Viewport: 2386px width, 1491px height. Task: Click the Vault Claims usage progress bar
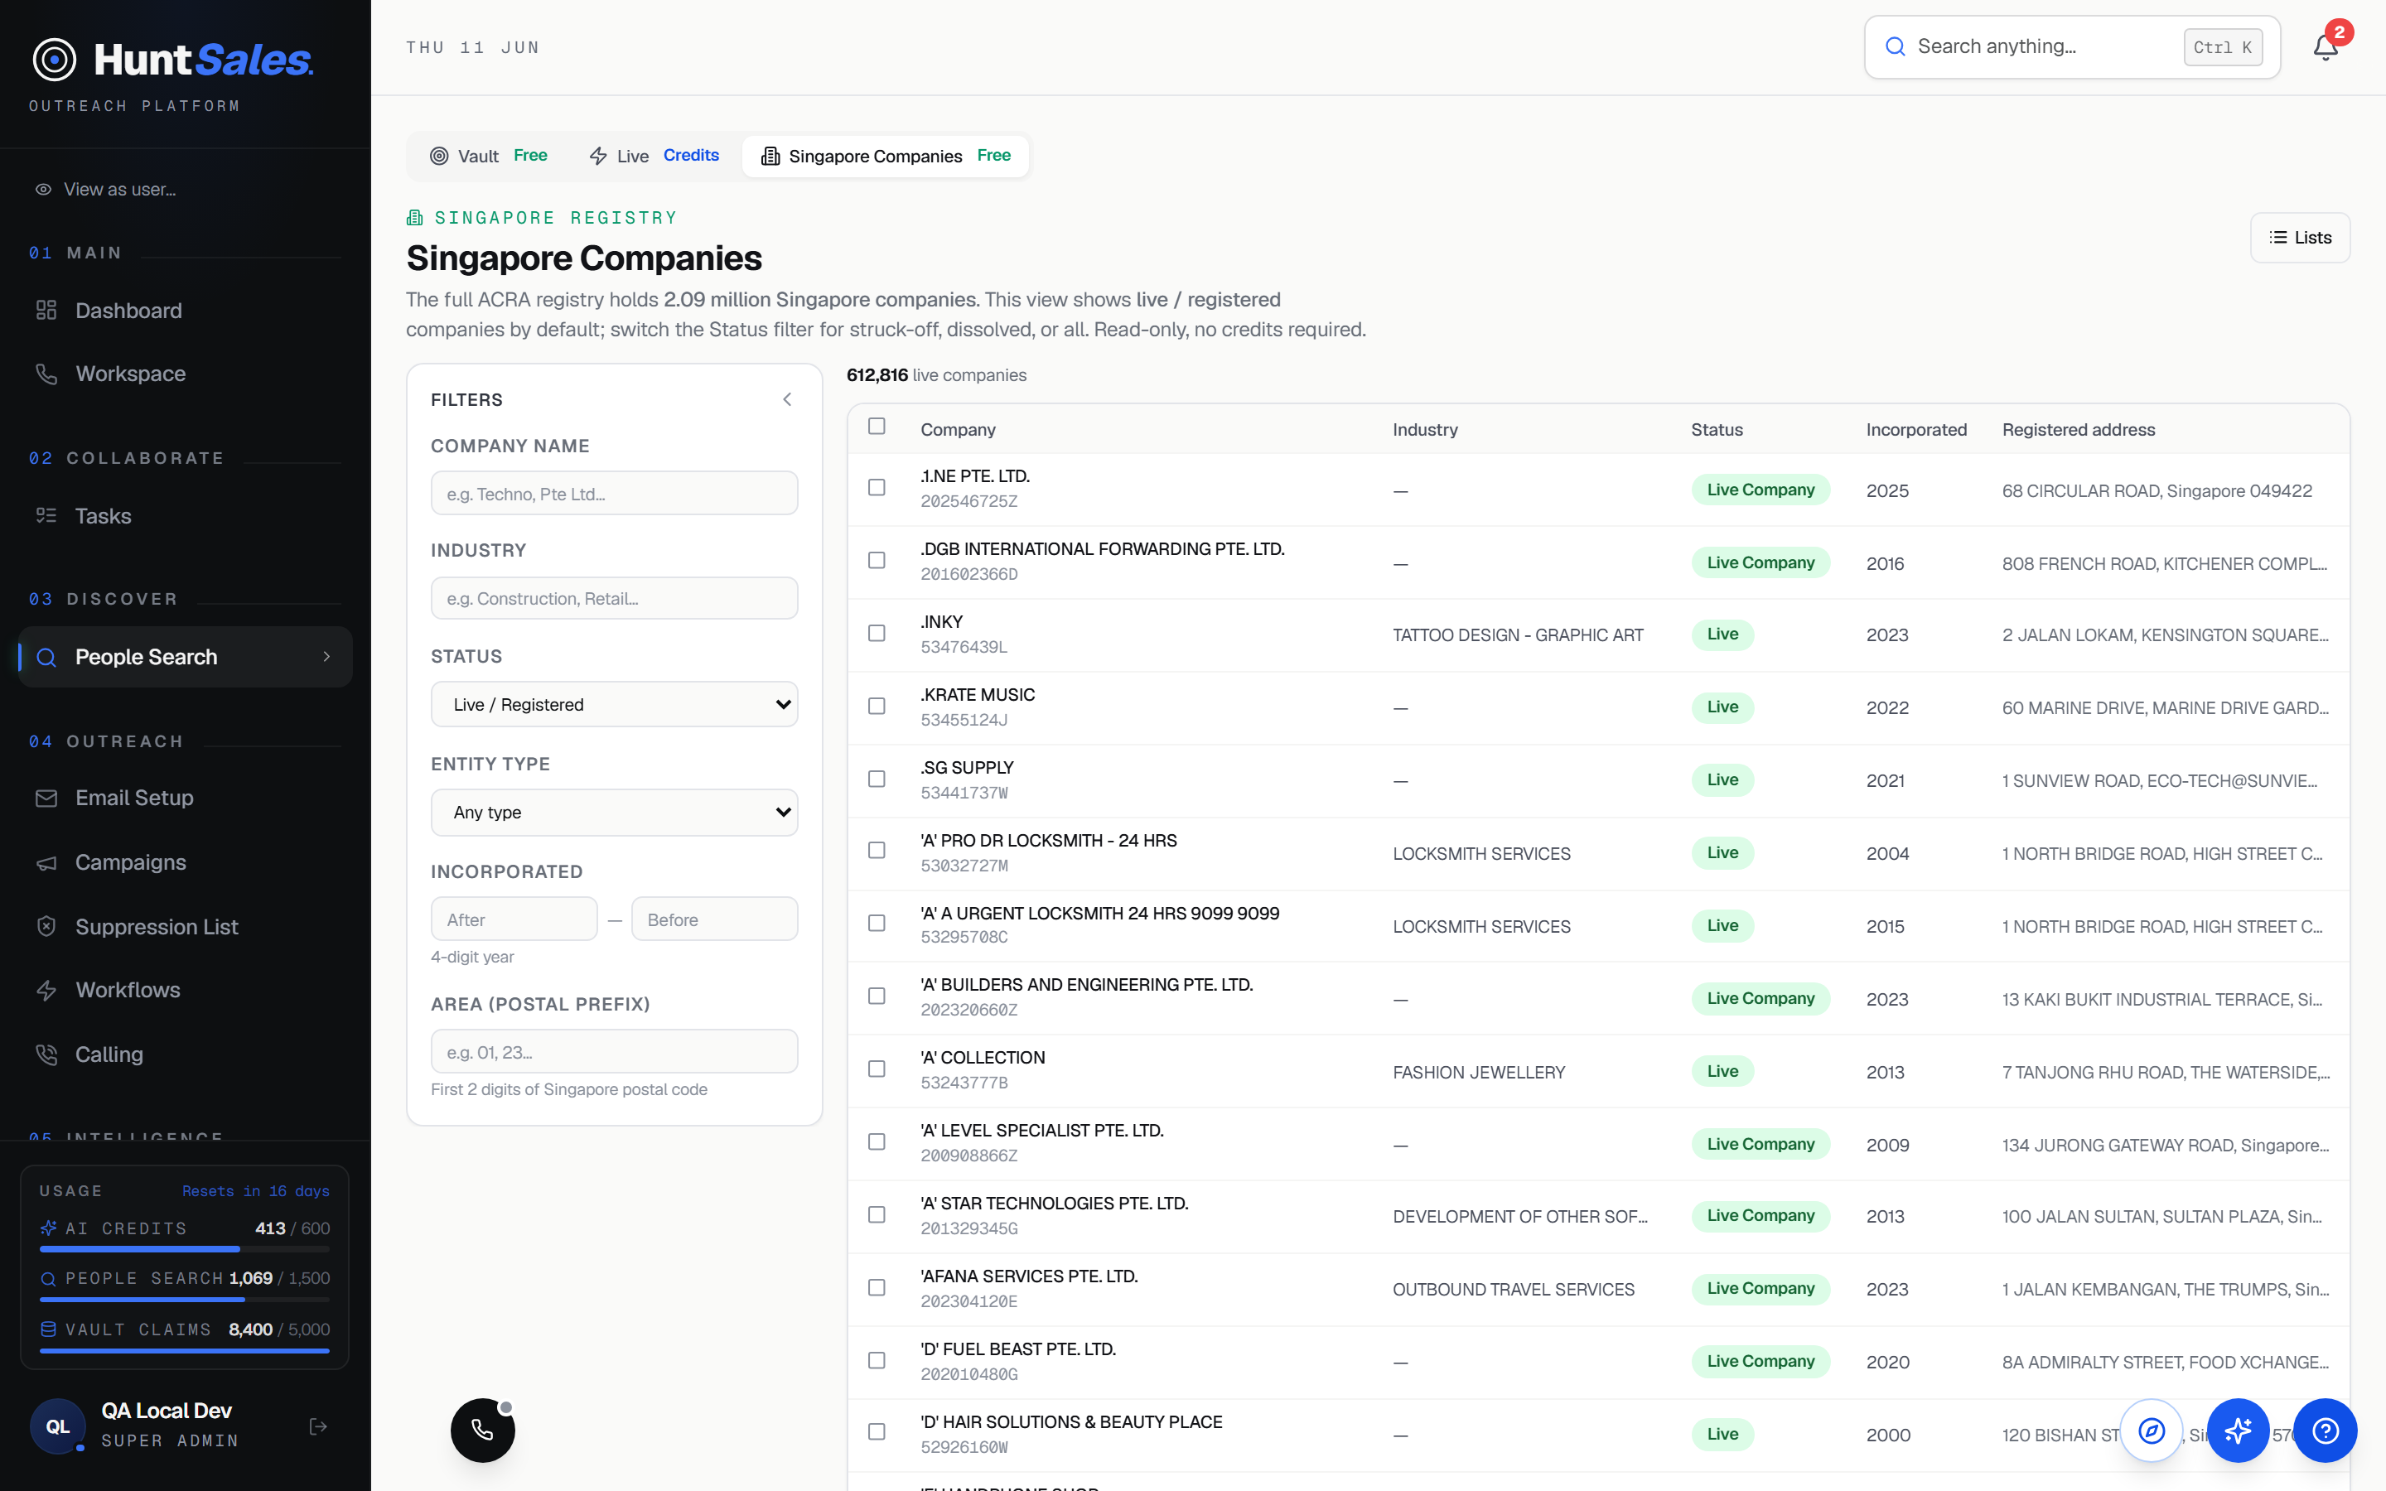coord(185,1351)
